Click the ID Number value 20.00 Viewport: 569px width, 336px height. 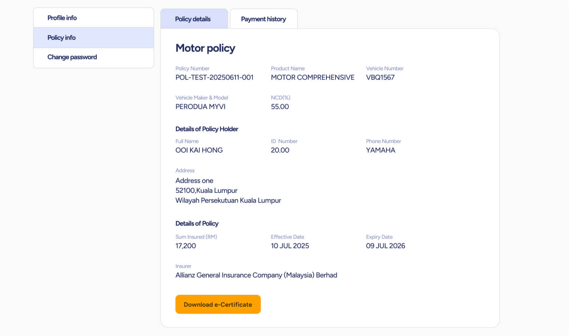280,150
